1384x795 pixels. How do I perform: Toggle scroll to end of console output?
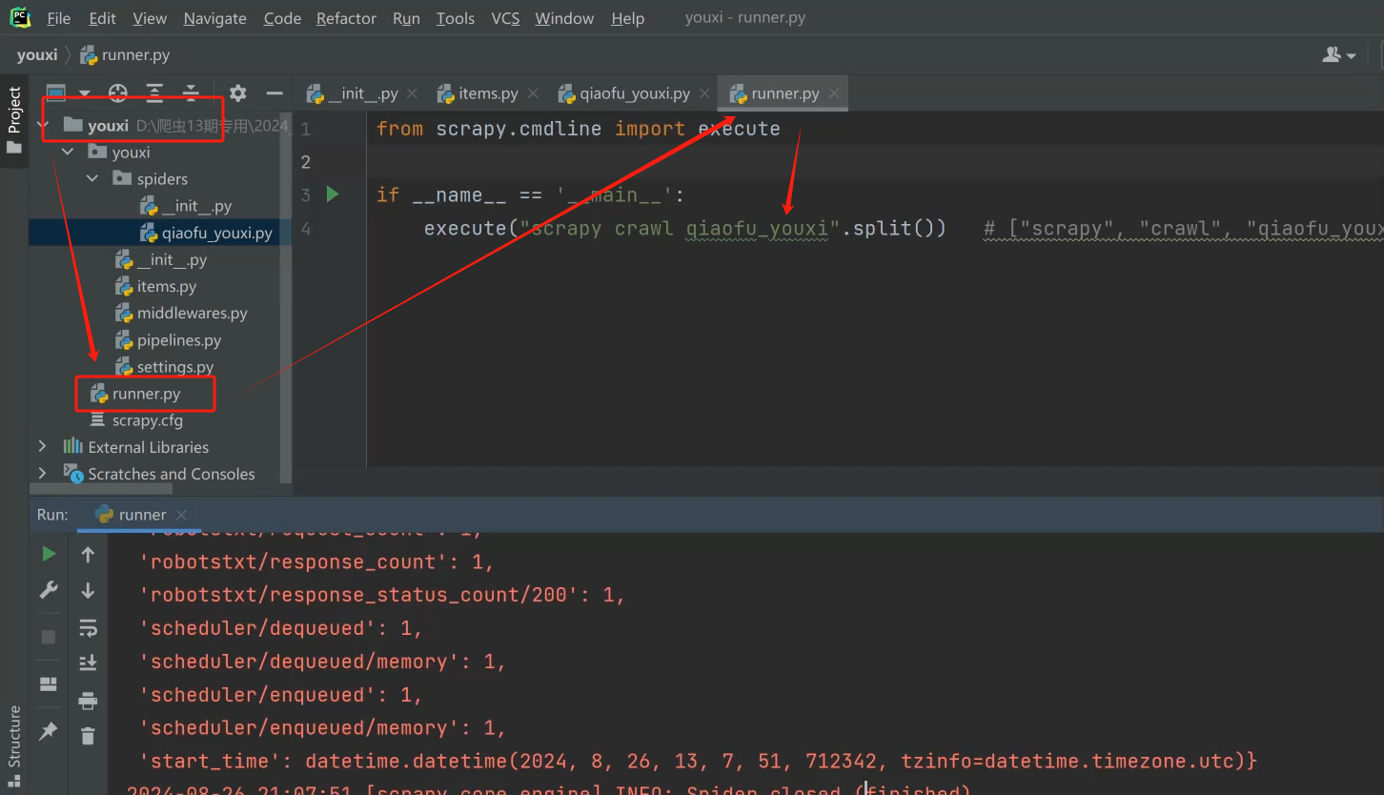[88, 662]
